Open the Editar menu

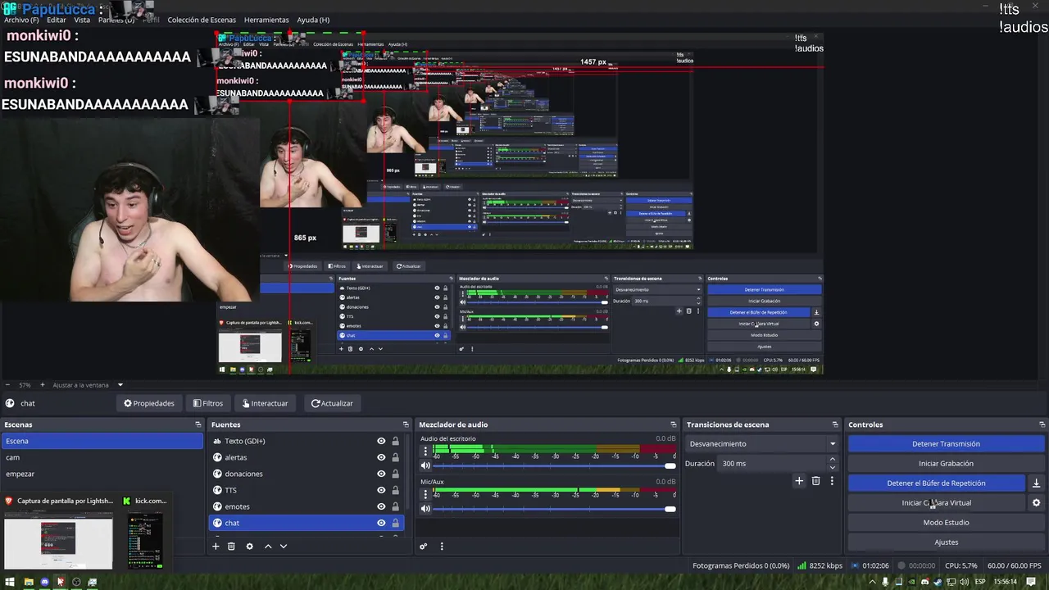click(x=57, y=20)
